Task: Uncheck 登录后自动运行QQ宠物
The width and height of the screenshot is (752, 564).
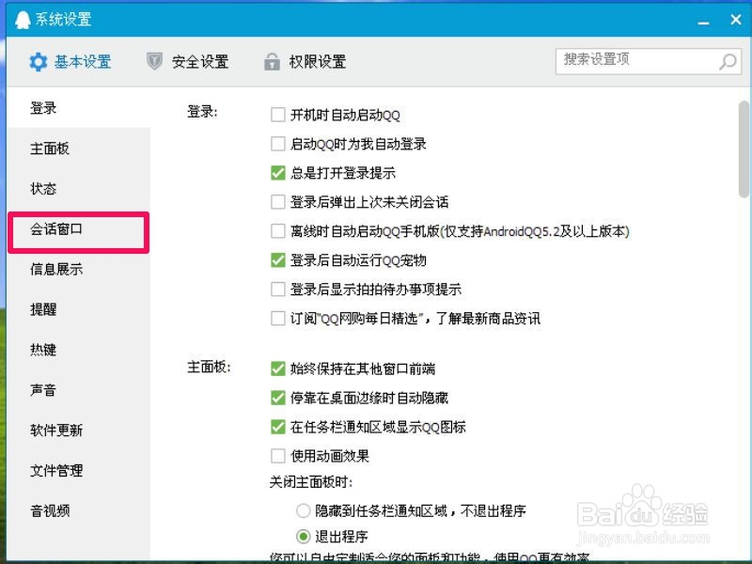Action: tap(278, 260)
